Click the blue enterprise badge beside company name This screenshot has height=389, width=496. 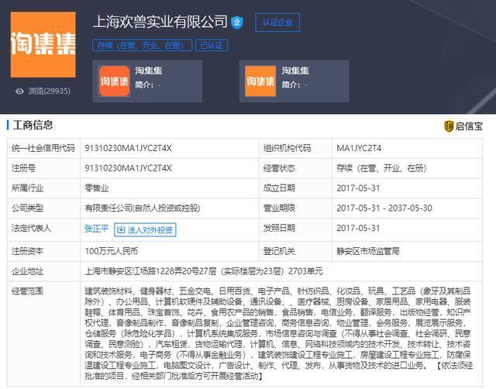click(x=237, y=22)
